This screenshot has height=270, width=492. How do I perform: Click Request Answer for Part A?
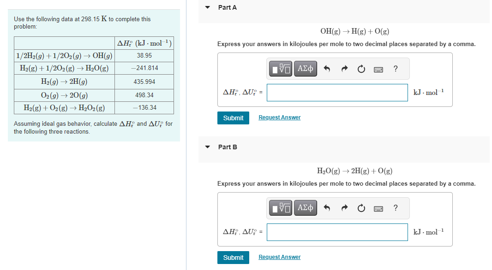tap(279, 117)
